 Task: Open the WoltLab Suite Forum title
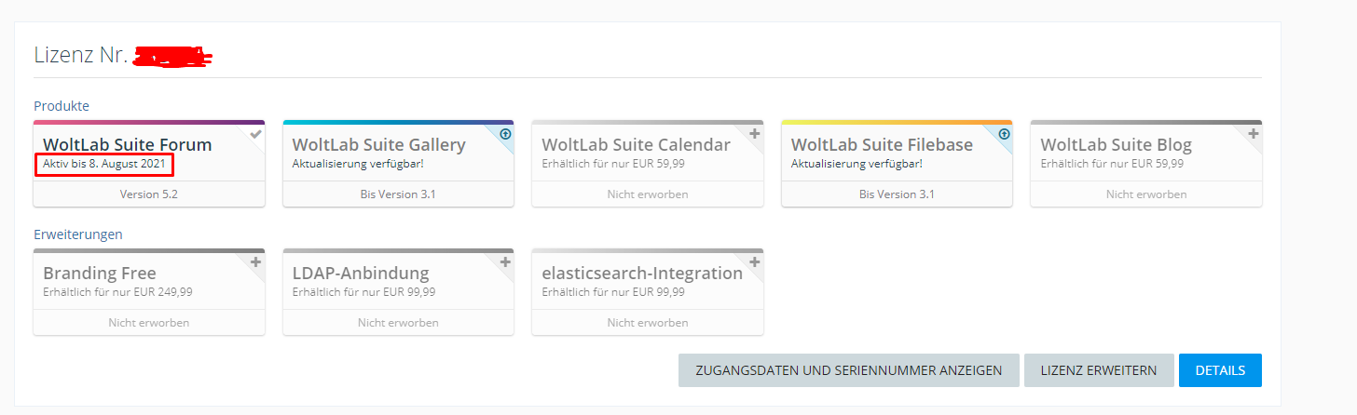[128, 145]
